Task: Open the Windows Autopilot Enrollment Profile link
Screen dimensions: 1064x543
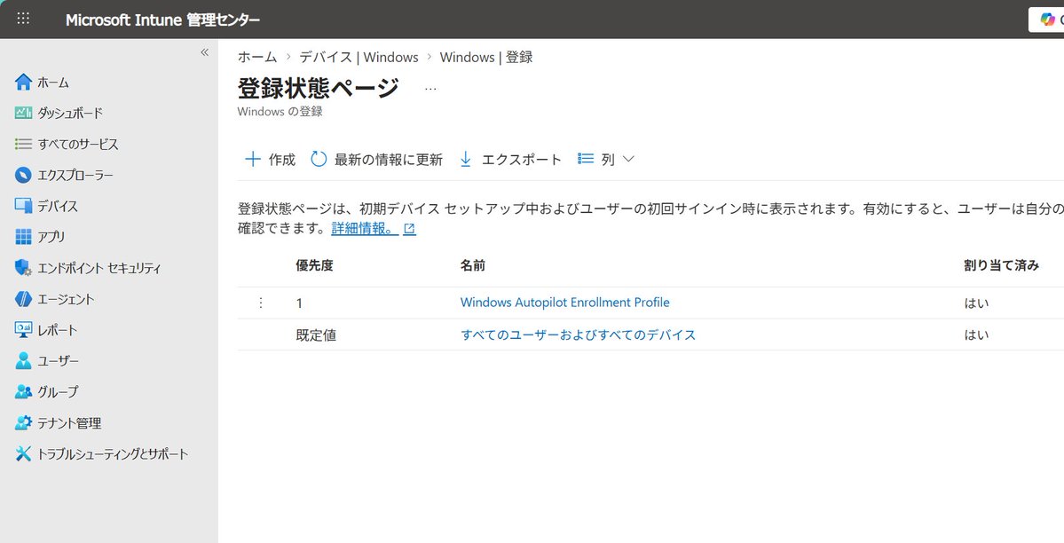Action: pos(564,303)
